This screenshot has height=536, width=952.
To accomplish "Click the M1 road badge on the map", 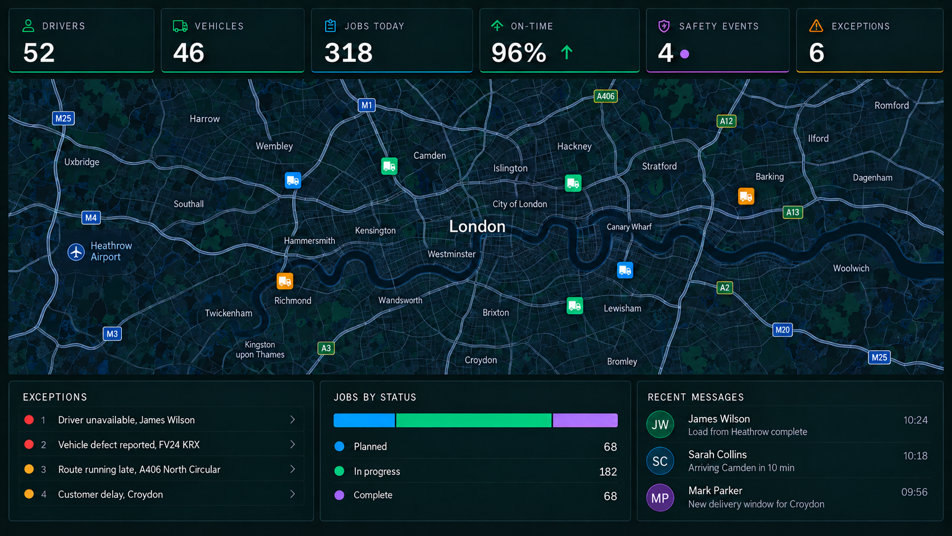I will pyautogui.click(x=367, y=105).
